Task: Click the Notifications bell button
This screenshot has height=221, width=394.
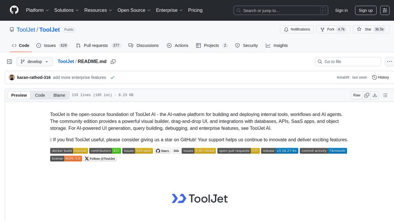Action: [297, 29]
